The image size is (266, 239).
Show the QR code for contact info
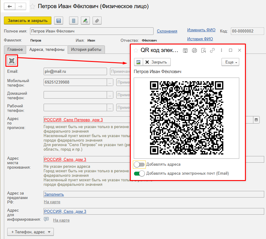pos(12,60)
